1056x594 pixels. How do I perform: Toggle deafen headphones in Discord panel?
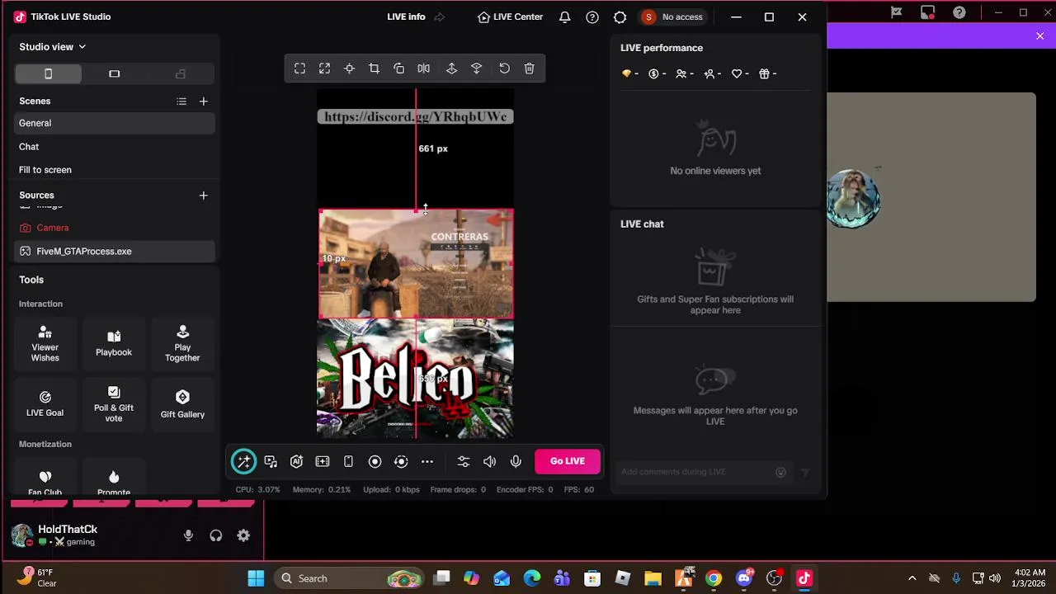click(x=216, y=535)
